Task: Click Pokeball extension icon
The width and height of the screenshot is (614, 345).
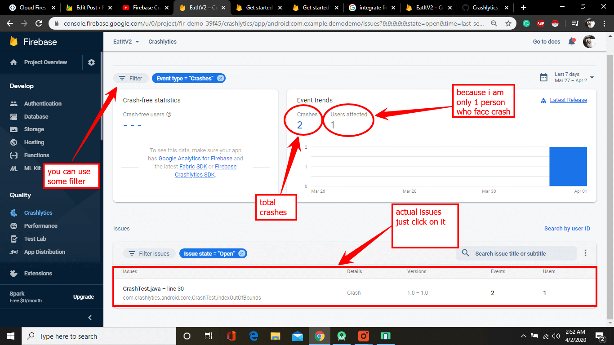Action: point(555,23)
